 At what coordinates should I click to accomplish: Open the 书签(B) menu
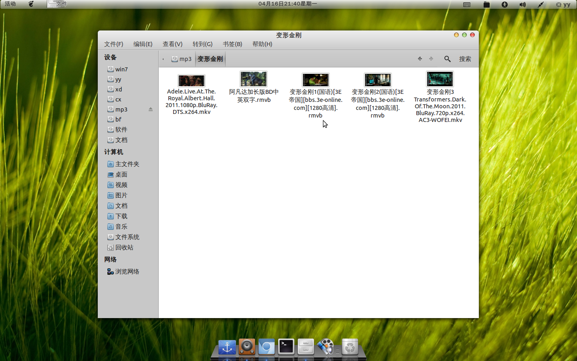[232, 44]
